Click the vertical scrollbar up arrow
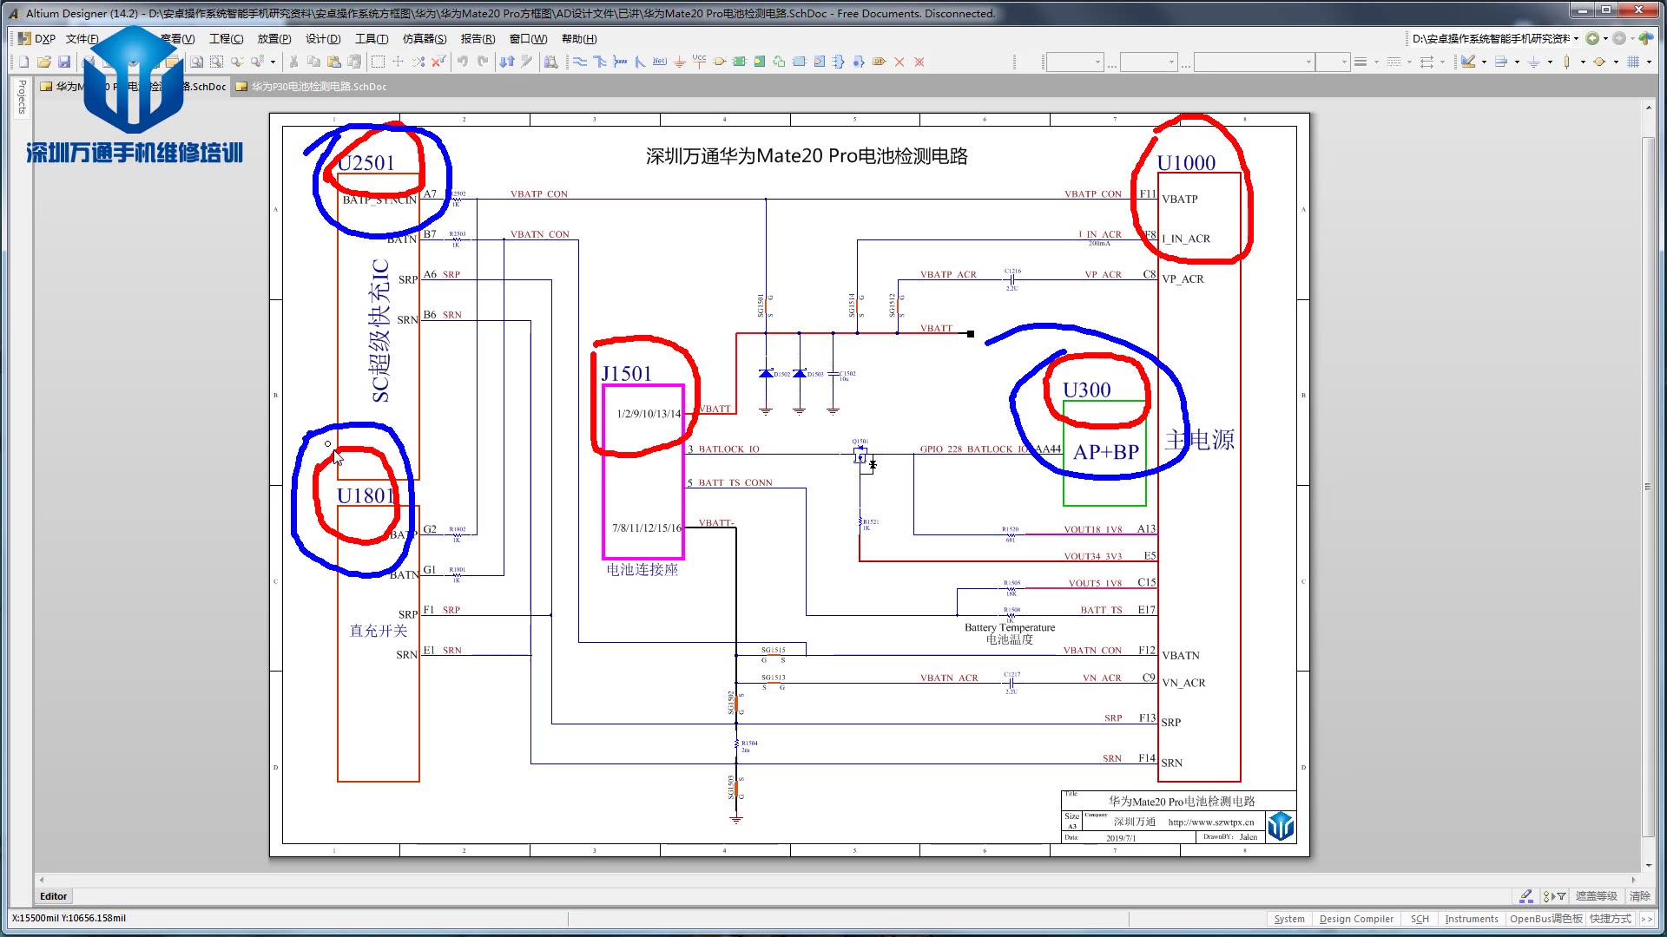The image size is (1667, 937). 1648,107
